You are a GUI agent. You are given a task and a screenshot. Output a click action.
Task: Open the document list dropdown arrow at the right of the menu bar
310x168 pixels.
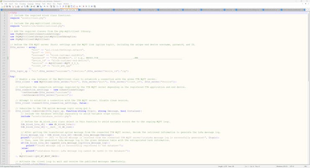pyautogui.click(x=306, y=4)
